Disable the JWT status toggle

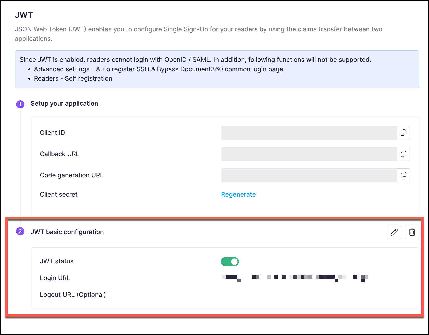point(230,262)
